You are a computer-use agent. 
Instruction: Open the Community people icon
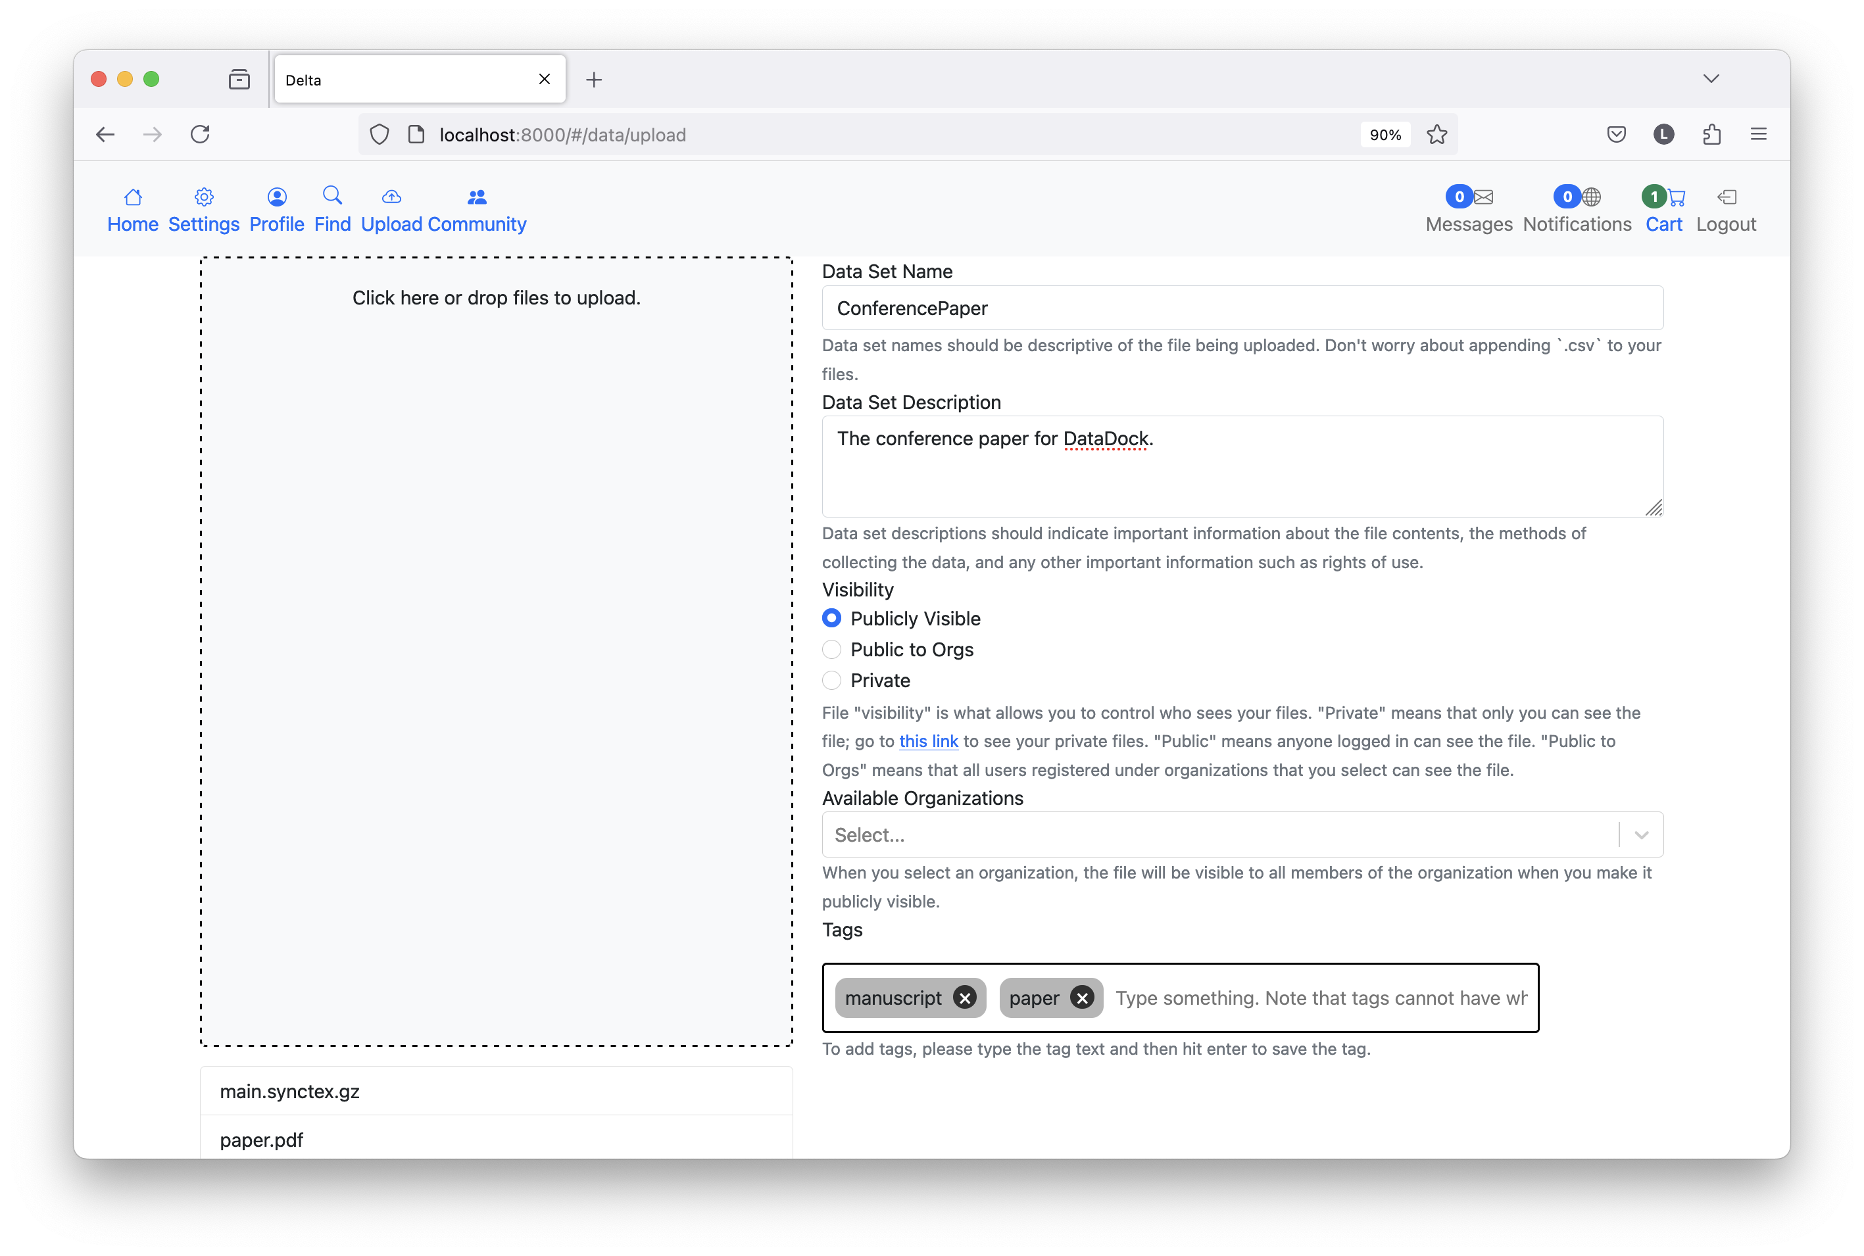(x=477, y=197)
